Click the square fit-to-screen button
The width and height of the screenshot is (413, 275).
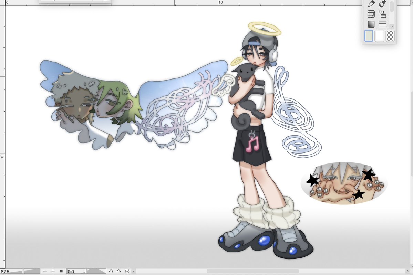[x=61, y=271]
